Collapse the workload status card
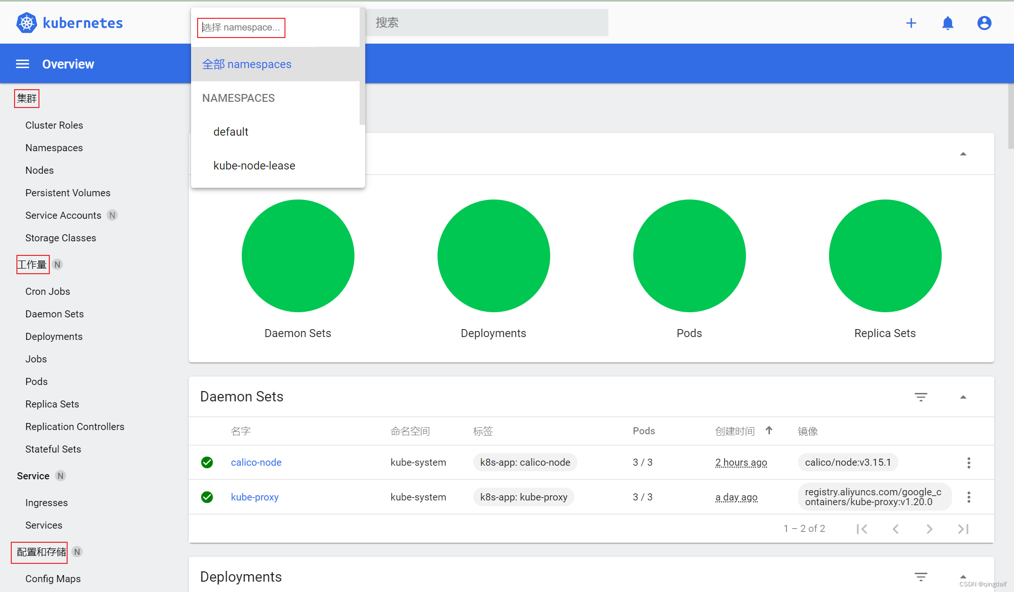The image size is (1014, 592). [x=963, y=154]
